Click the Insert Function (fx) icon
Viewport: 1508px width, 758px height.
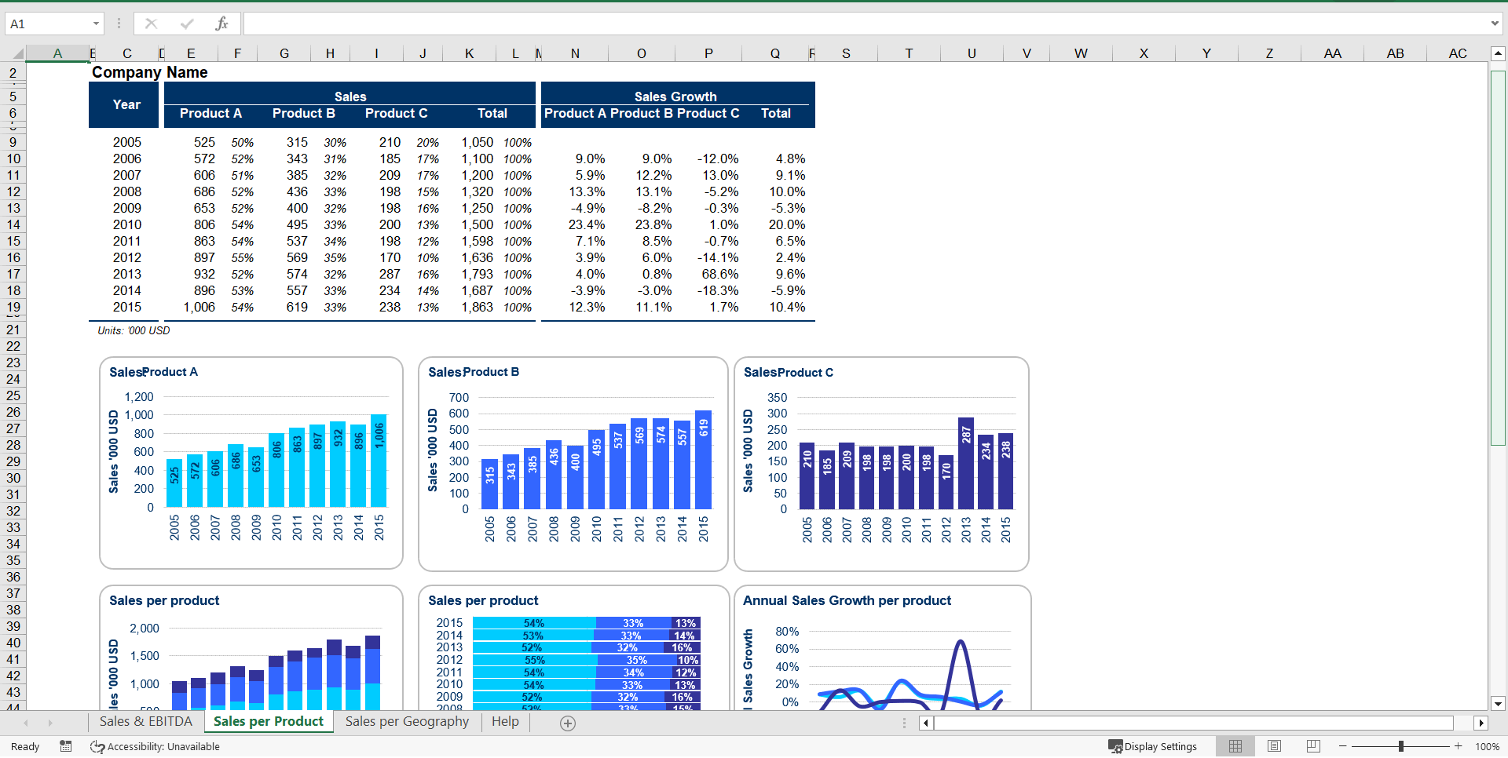tap(223, 24)
